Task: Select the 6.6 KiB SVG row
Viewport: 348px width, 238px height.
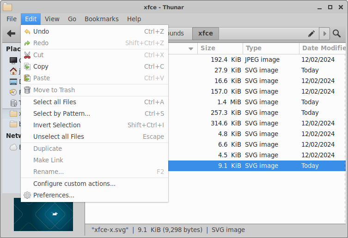Action: [257, 145]
